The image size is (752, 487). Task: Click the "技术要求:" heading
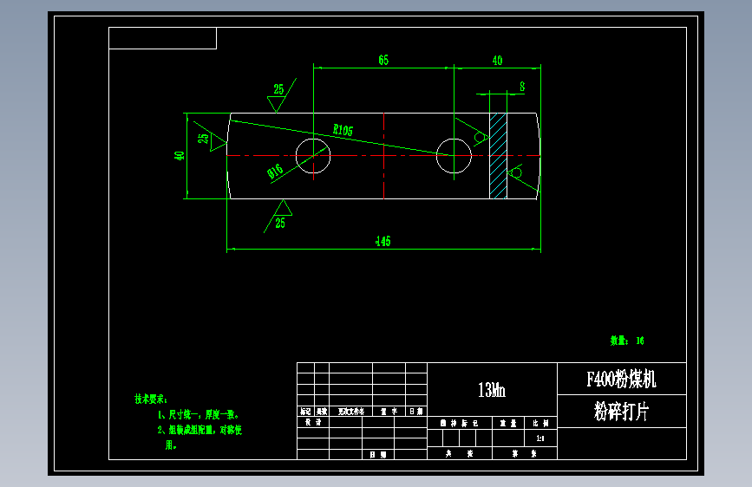151,399
